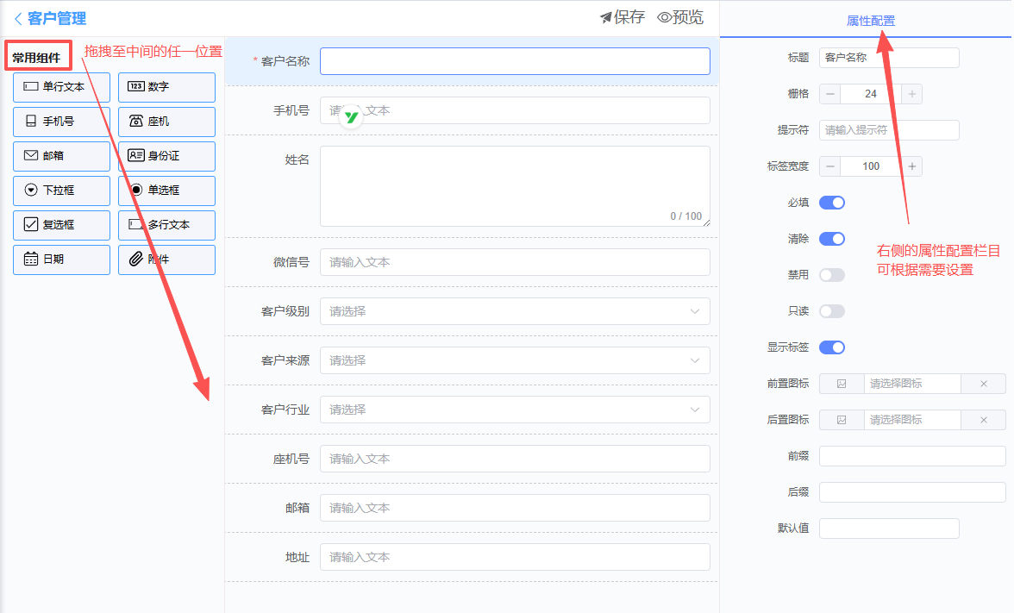Click the 保存 button text
The image size is (1014, 613).
pos(629,17)
